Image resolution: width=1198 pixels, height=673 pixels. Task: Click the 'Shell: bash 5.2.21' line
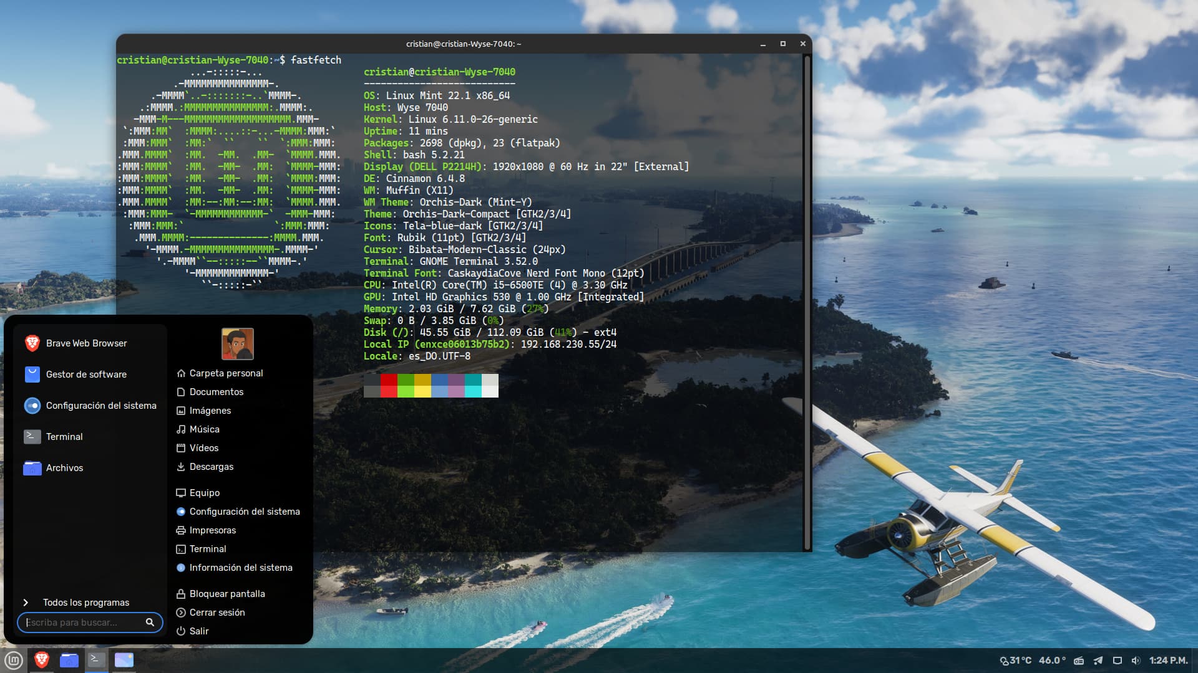(x=414, y=155)
